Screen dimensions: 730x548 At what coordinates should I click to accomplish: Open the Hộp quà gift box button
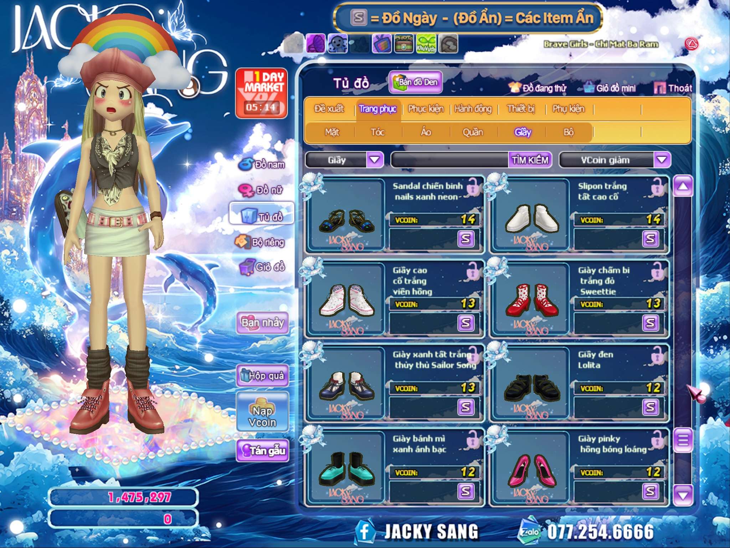pos(262,375)
